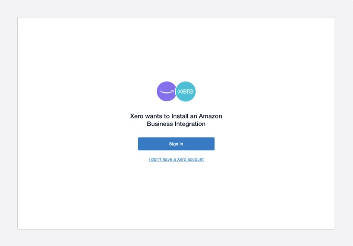The height and width of the screenshot is (246, 353).
Task: Follow the no Xero account link
Action: pyautogui.click(x=176, y=159)
